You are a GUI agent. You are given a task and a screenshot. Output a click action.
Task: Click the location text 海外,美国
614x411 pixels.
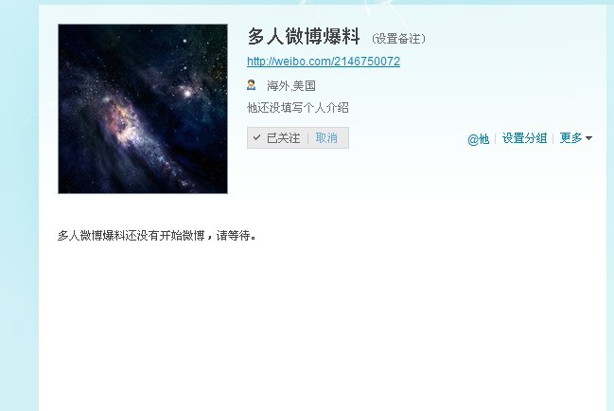coord(291,86)
